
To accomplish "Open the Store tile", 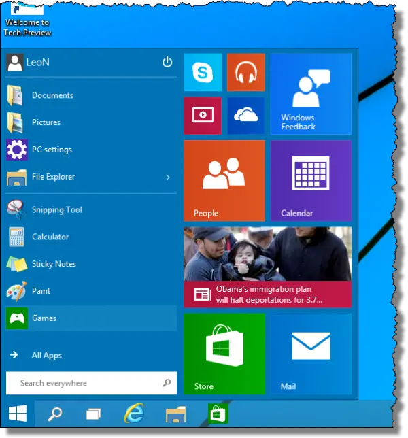I will pyautogui.click(x=224, y=354).
